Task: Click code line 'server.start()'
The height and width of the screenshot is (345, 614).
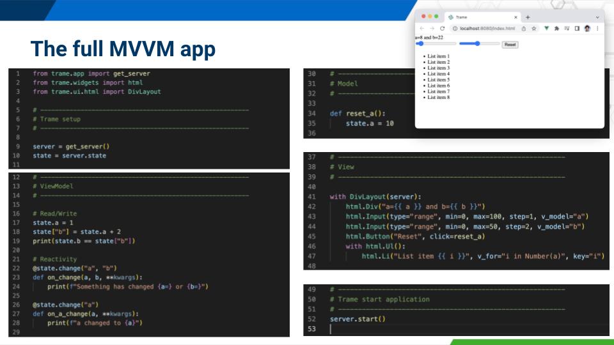Action: tap(358, 319)
